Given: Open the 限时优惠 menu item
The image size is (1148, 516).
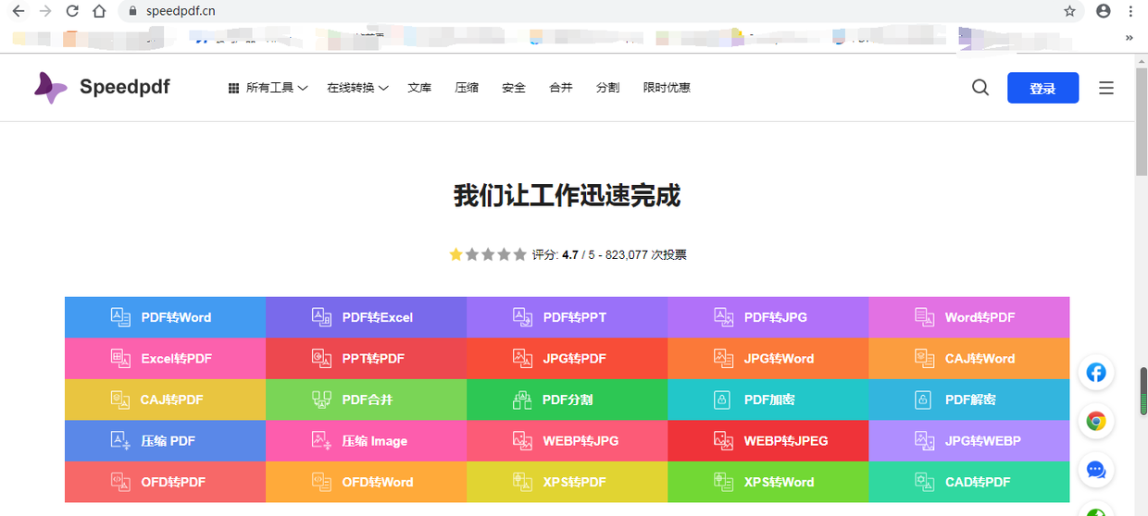Looking at the screenshot, I should [667, 88].
